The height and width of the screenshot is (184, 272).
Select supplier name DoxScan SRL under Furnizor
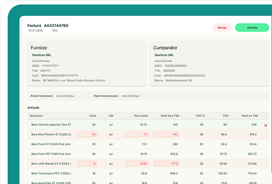tap(42, 55)
